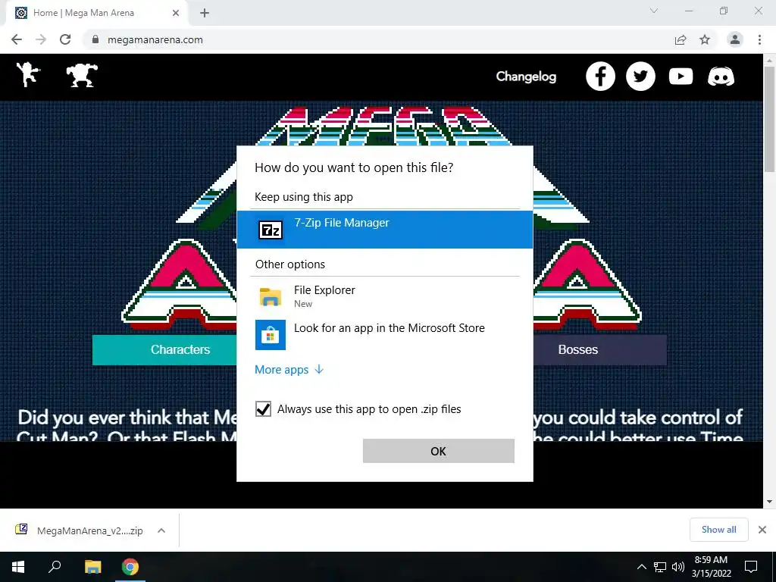Uncheck Always use this app for .zip
Viewport: 776px width, 582px height.
pos(263,409)
